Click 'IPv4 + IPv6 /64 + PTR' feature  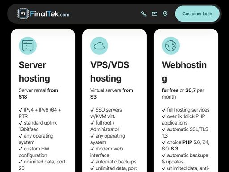pos(40,113)
